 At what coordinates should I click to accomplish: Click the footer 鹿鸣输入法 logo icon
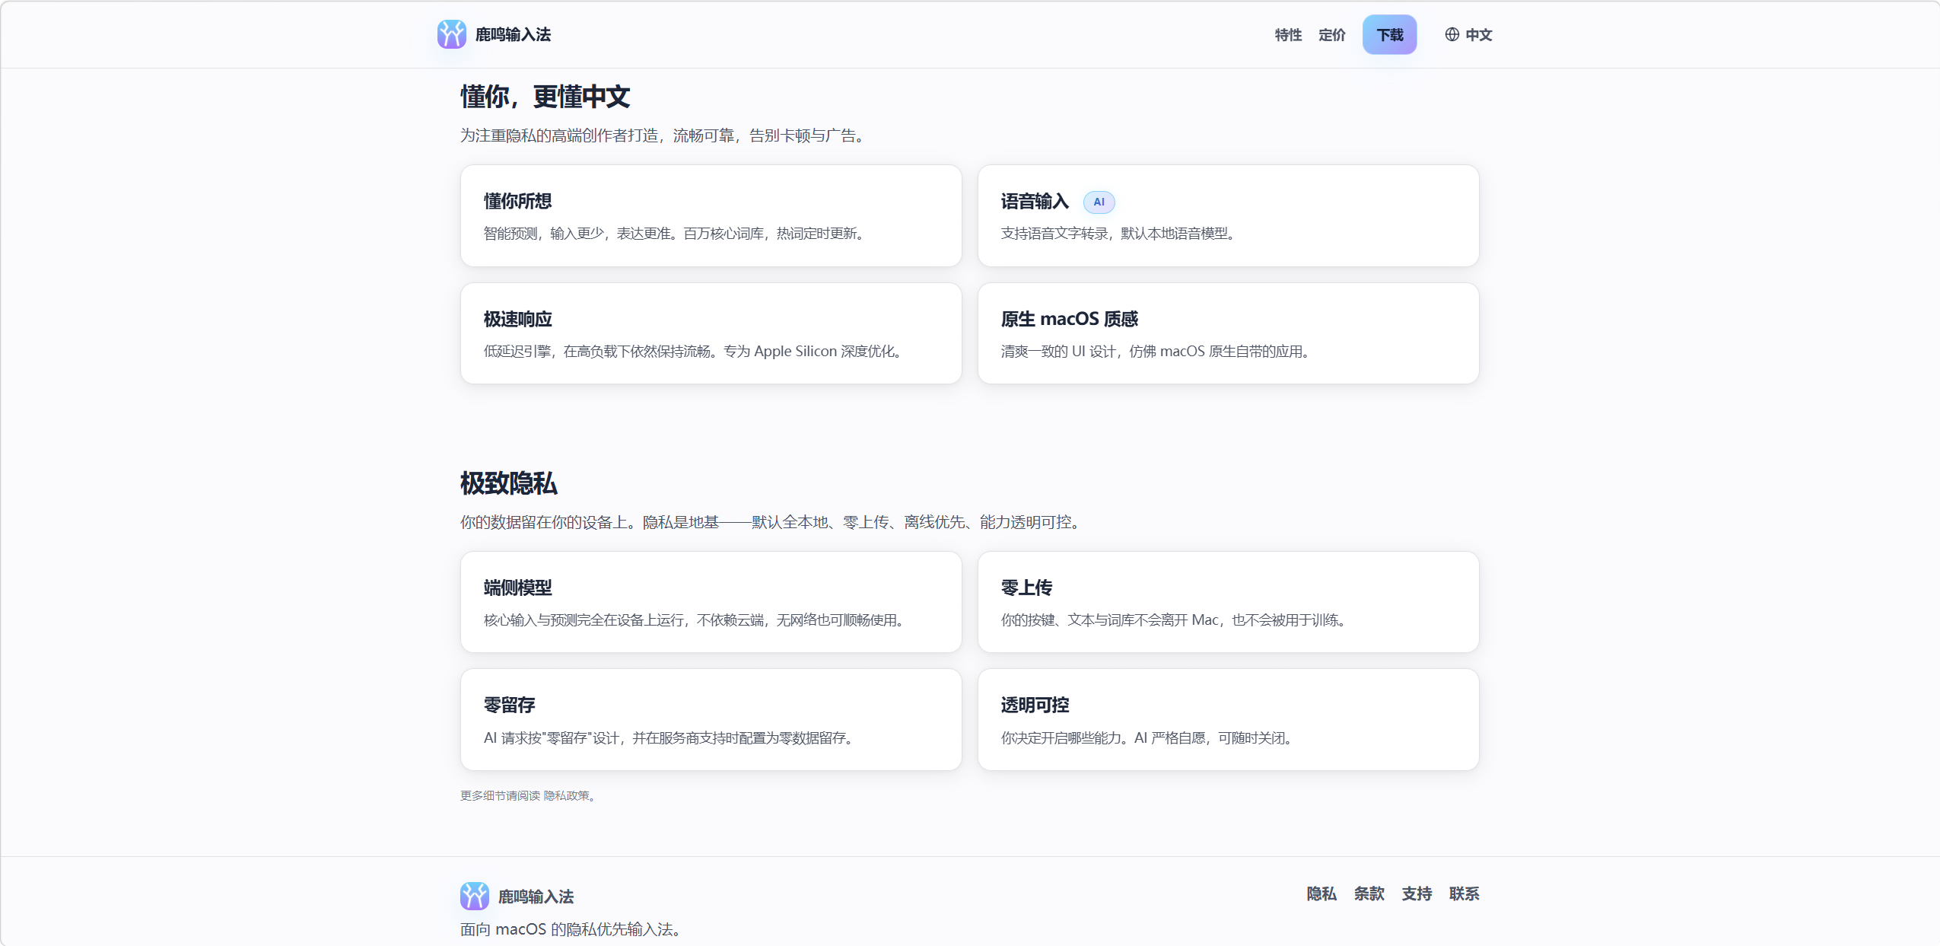tap(474, 896)
